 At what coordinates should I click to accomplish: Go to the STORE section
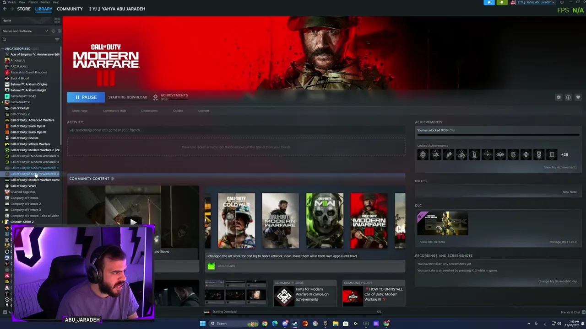pos(24,9)
